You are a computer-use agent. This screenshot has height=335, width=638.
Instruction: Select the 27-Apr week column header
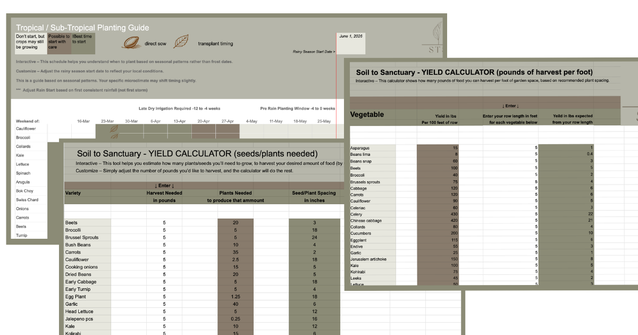coord(227,121)
